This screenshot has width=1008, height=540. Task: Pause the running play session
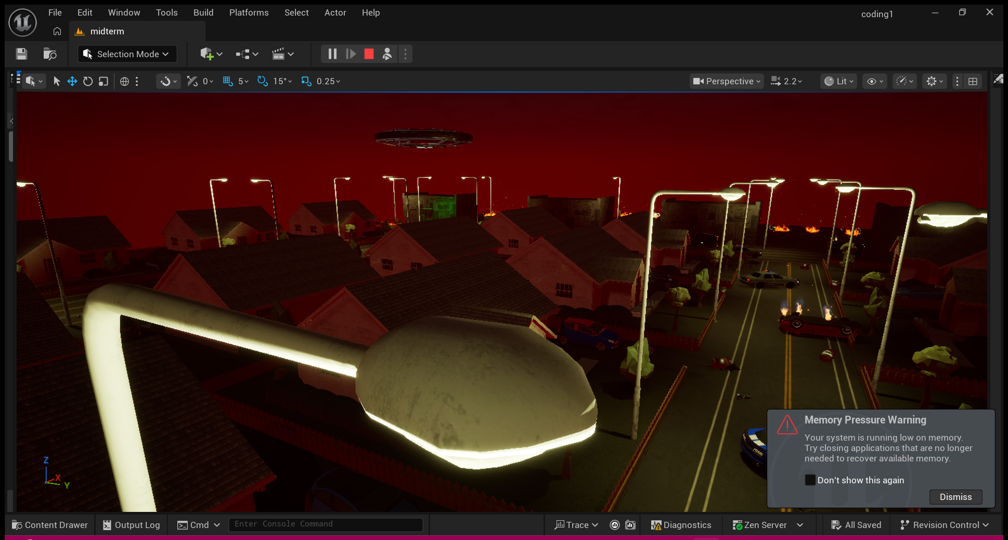(332, 54)
